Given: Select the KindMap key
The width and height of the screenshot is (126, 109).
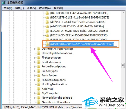Looking at the screenshot, I should click(48, 89).
